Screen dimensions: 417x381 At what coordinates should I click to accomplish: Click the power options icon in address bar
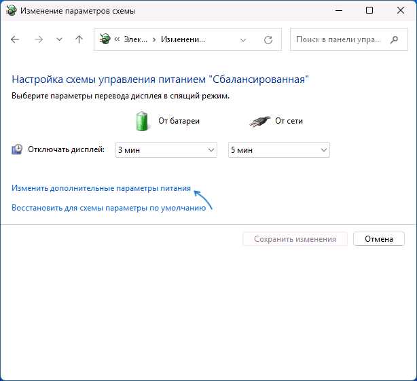pos(106,40)
